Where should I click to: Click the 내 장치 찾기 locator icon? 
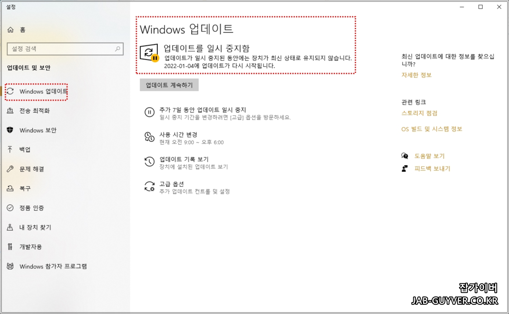point(10,227)
